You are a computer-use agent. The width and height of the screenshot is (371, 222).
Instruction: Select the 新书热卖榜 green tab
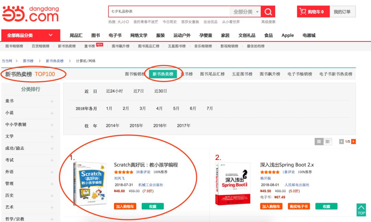tap(163, 74)
